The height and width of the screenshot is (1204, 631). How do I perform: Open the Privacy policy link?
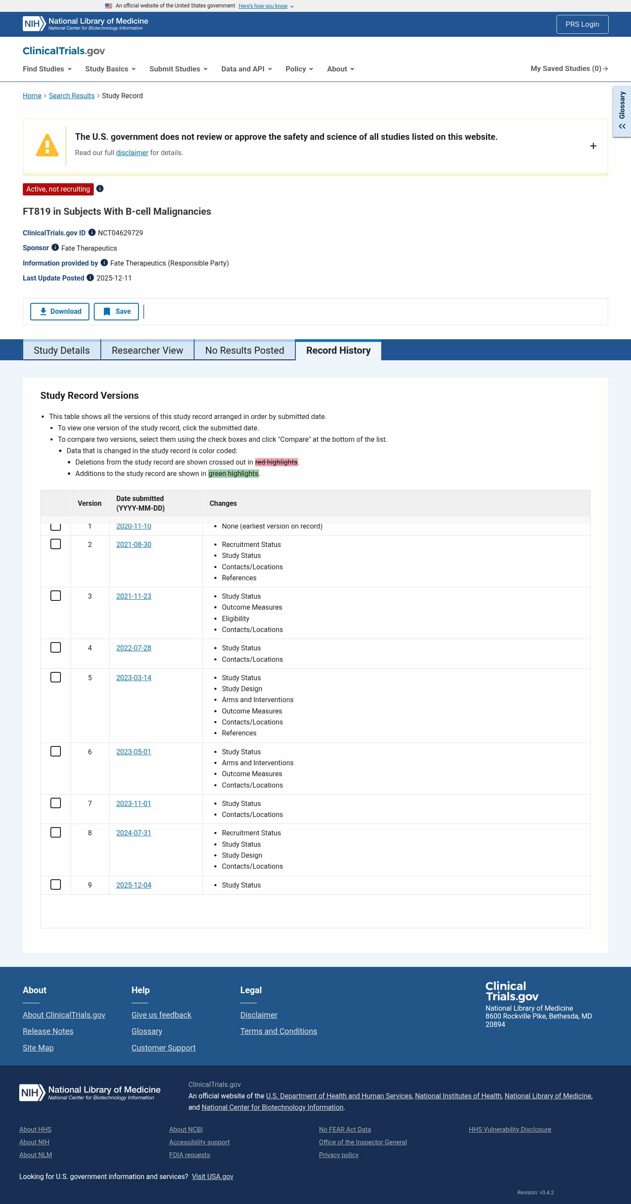click(x=338, y=1154)
